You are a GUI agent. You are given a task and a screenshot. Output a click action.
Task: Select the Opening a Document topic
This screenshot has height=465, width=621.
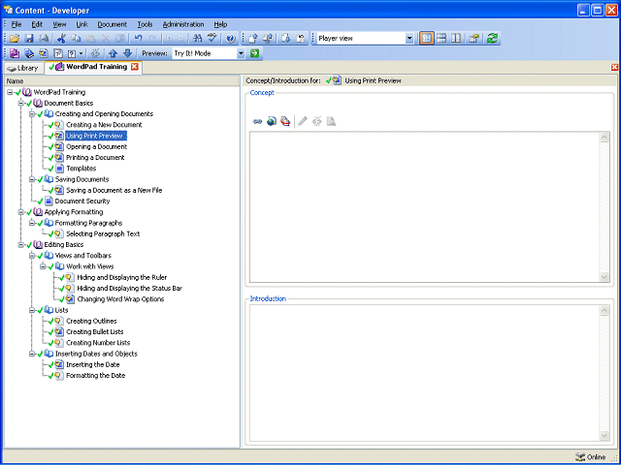click(97, 146)
